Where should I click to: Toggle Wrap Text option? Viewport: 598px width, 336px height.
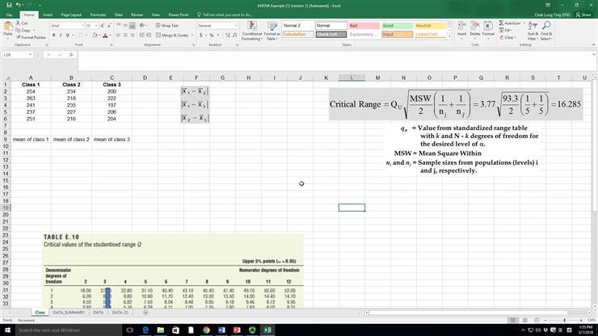click(x=168, y=25)
